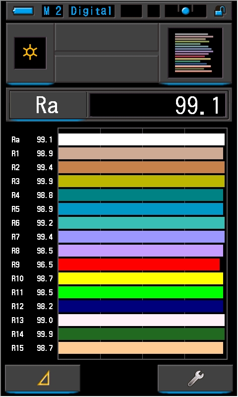Image resolution: width=238 pixels, height=397 pixels.
Task: Select the blue R5 bar
Action: [141, 209]
